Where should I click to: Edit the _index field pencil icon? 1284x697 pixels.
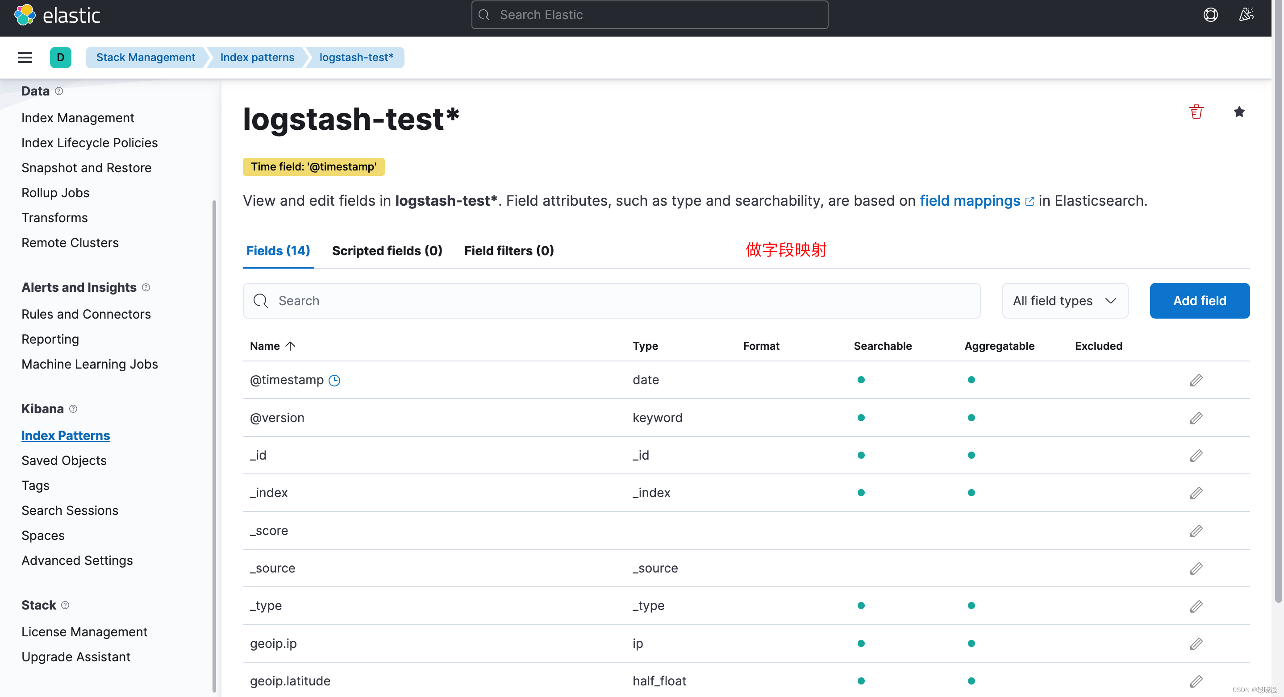point(1196,493)
